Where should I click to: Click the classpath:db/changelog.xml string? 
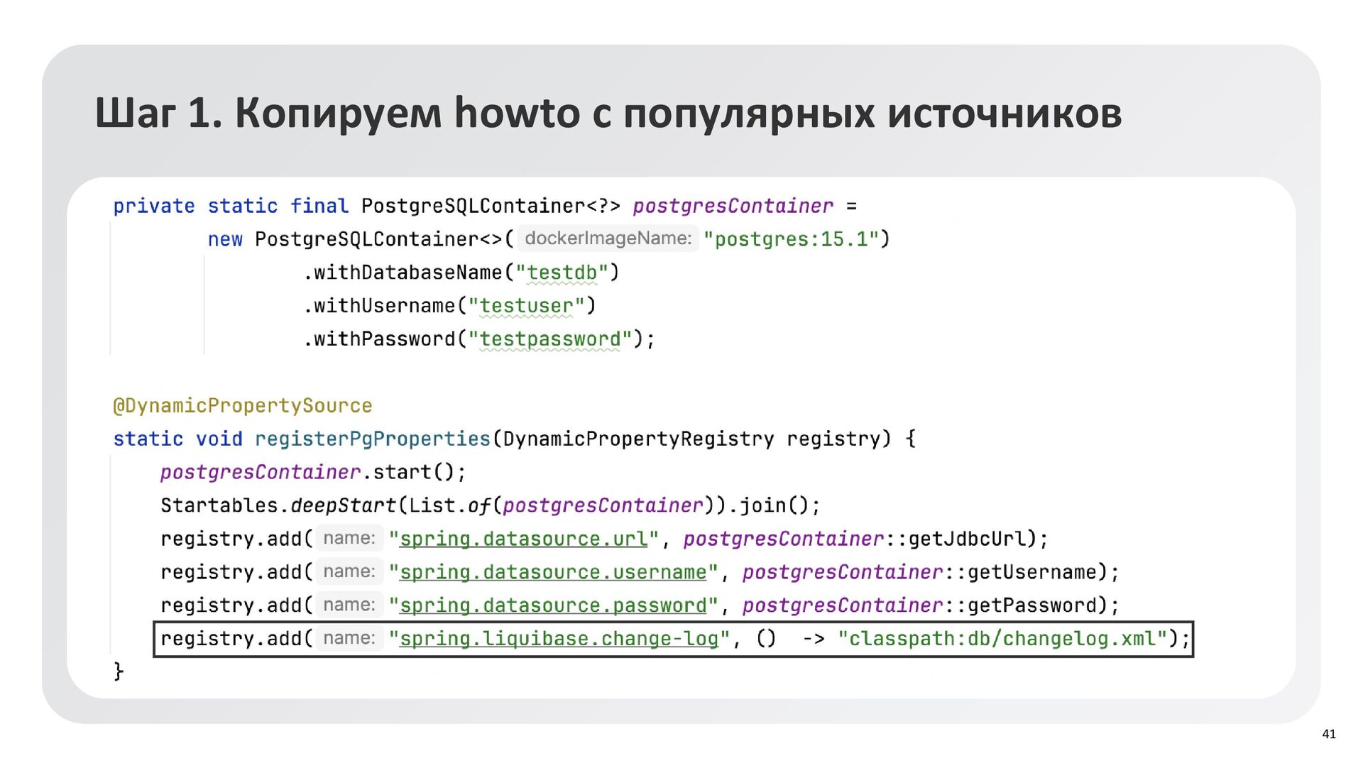tap(1002, 639)
